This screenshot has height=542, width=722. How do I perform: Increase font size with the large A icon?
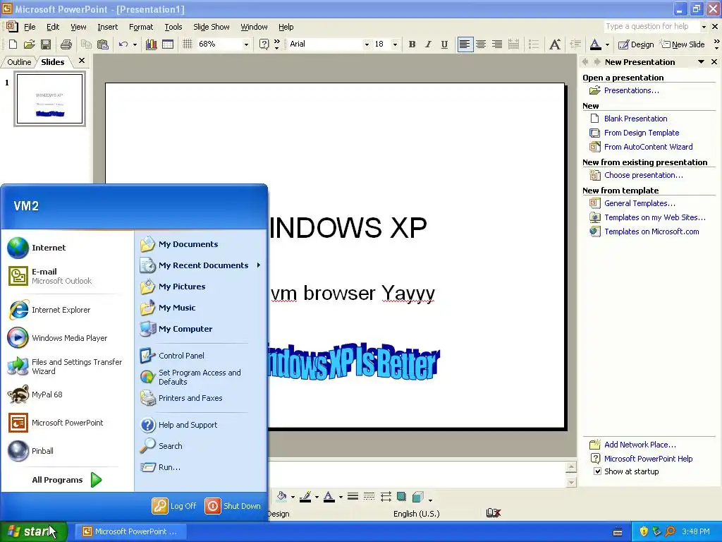click(555, 44)
